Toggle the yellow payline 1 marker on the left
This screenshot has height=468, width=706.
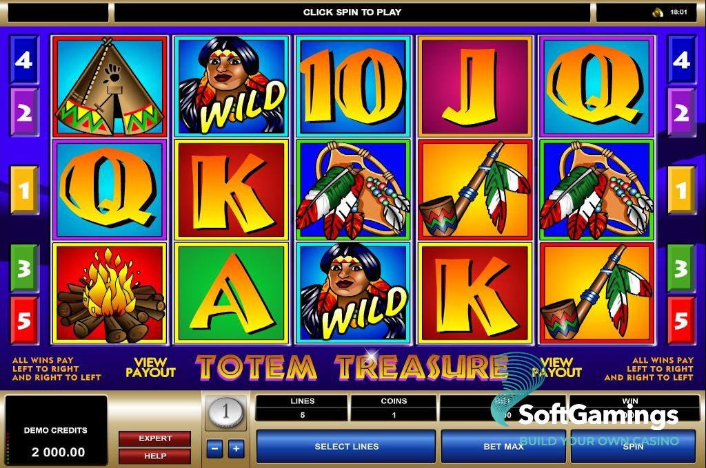coord(24,190)
